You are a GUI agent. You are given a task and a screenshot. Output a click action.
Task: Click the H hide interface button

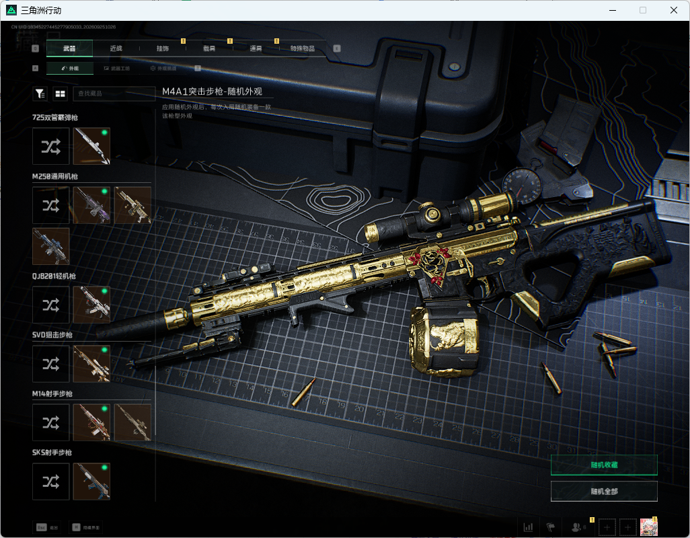86,527
